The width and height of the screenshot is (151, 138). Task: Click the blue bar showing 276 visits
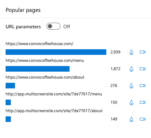tap(10, 86)
